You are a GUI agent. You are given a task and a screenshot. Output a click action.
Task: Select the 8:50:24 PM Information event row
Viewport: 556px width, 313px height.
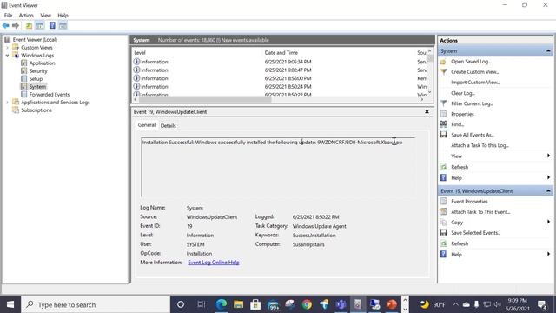point(279,87)
